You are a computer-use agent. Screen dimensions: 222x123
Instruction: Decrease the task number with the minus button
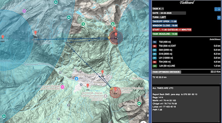(x=216, y=9)
